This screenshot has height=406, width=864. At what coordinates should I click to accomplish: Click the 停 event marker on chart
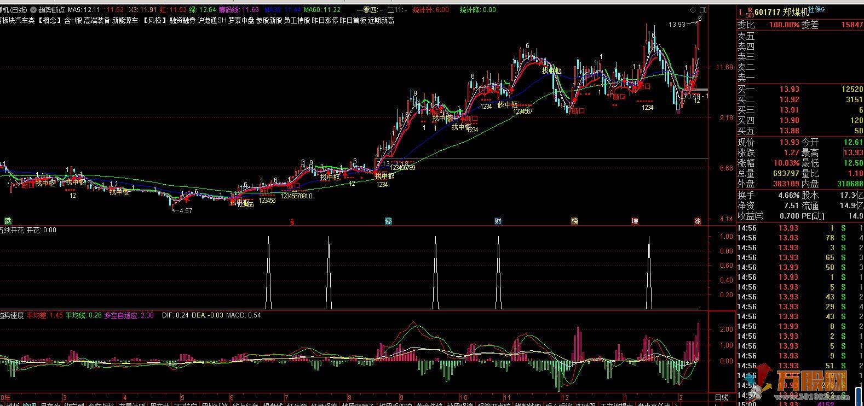click(x=388, y=221)
